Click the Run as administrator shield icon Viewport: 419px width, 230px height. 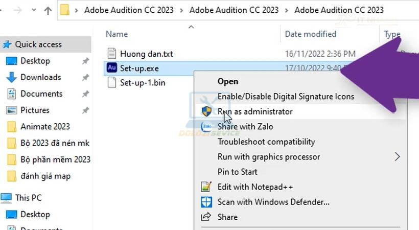[x=206, y=111]
